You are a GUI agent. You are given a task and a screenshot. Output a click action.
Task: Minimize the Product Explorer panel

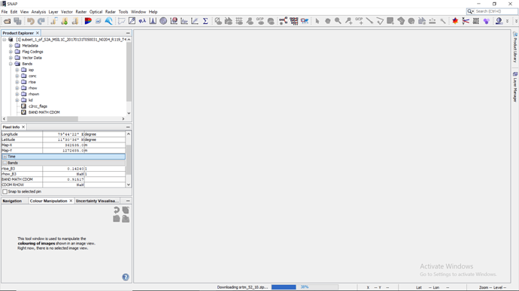point(128,33)
